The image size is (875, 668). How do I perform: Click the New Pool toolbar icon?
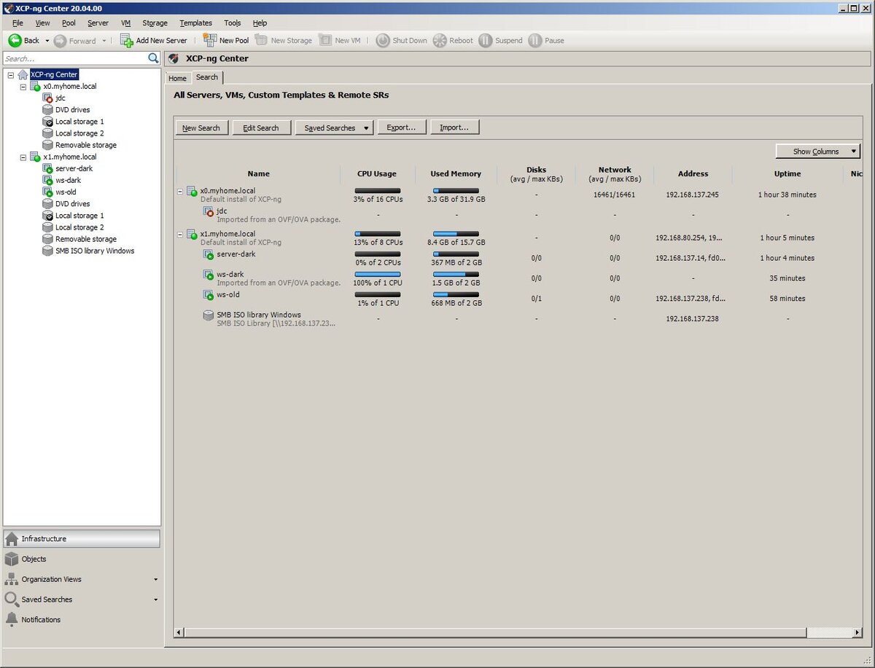point(210,40)
